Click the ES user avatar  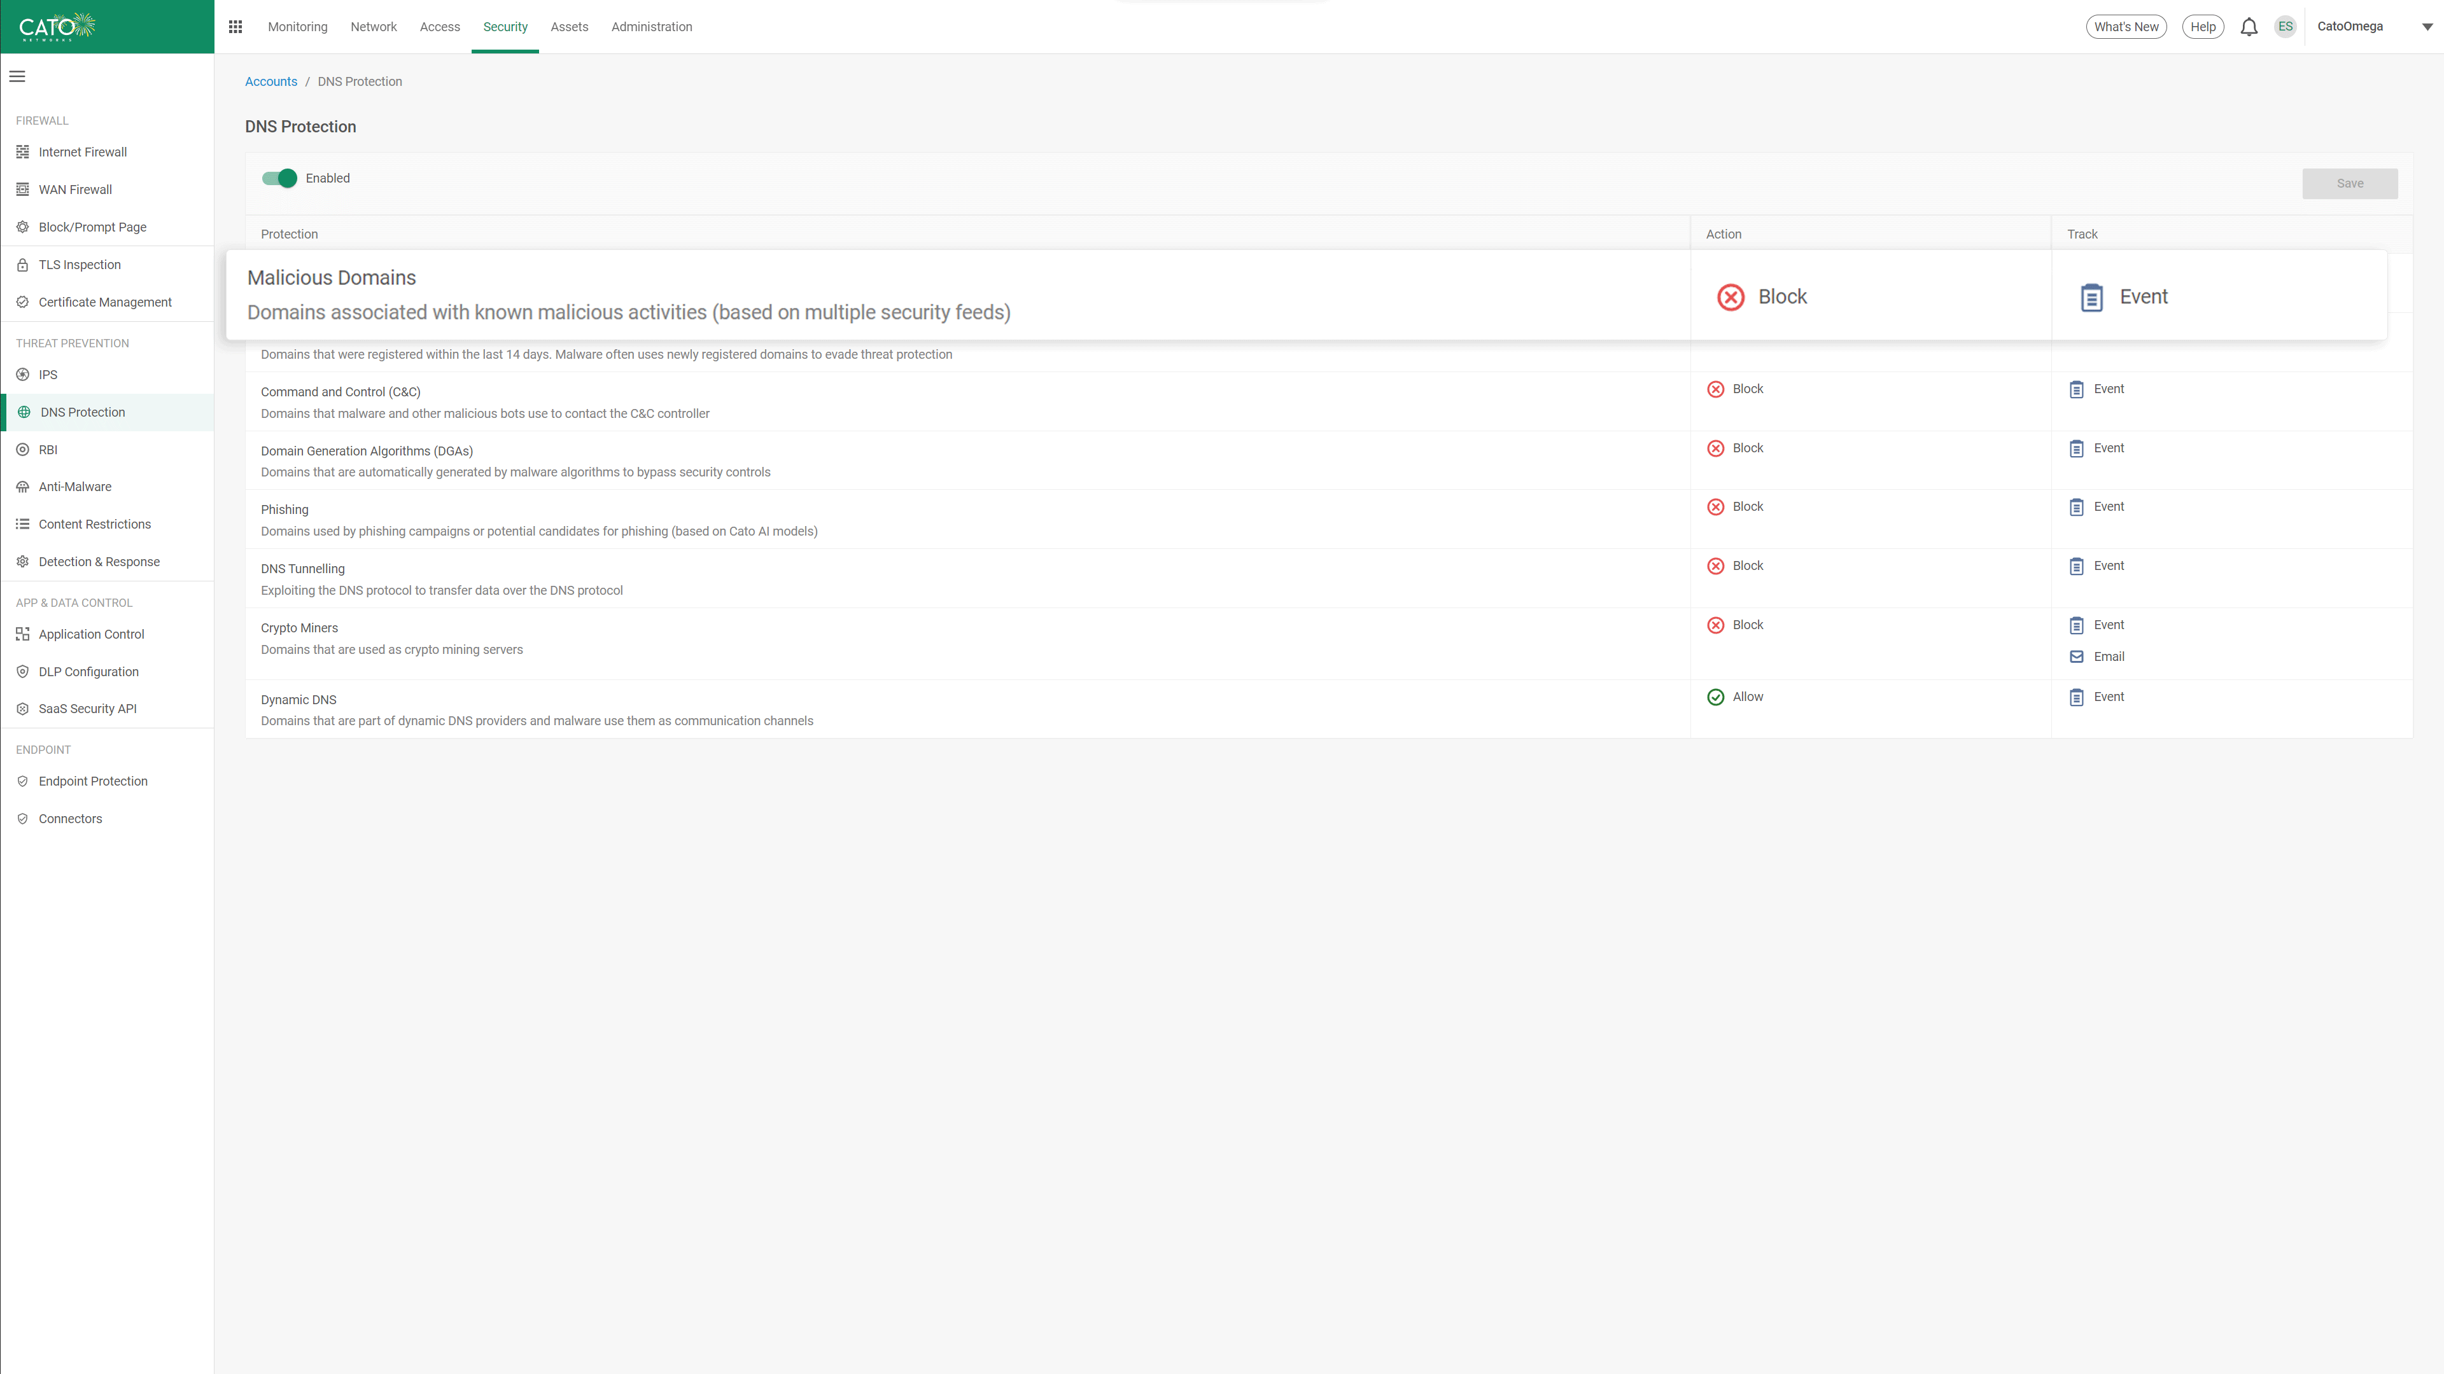point(2285,27)
